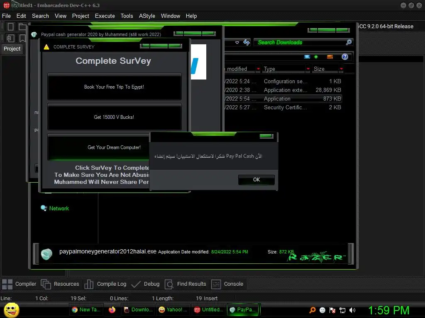Click the blue view-options icon in Explorer
The height and width of the screenshot is (318, 425).
[307, 57]
